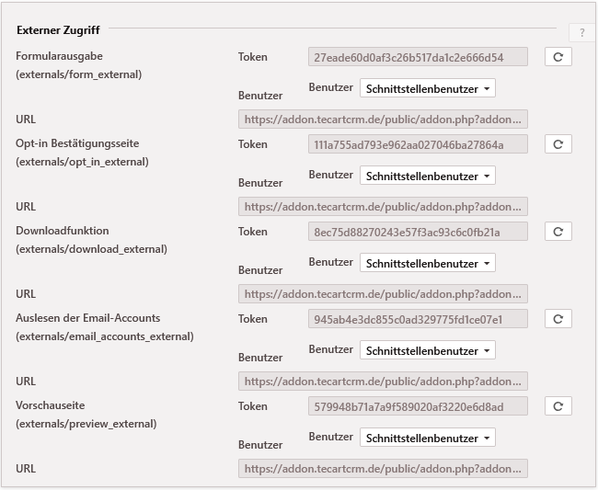This screenshot has width=598, height=490.
Task: Refresh token for Auslesen der Email-Accounts
Action: point(558,319)
